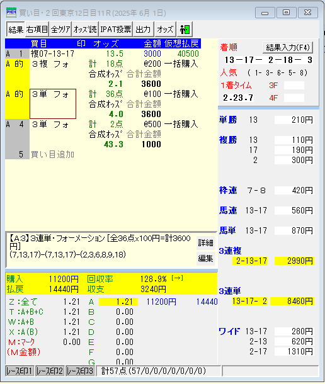Click the 編集 edit button

pyautogui.click(x=205, y=258)
